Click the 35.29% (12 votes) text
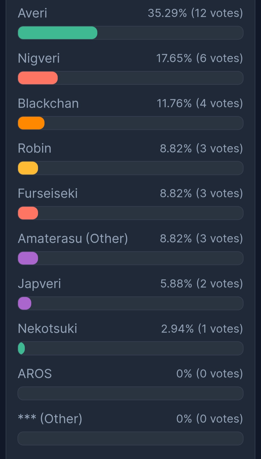 [x=195, y=13]
